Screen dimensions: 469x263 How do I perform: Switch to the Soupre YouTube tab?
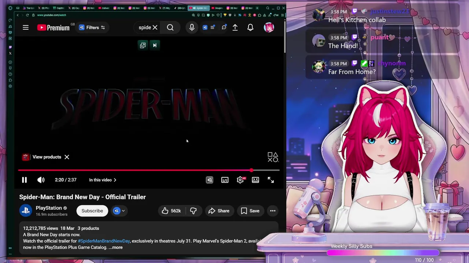point(217,8)
